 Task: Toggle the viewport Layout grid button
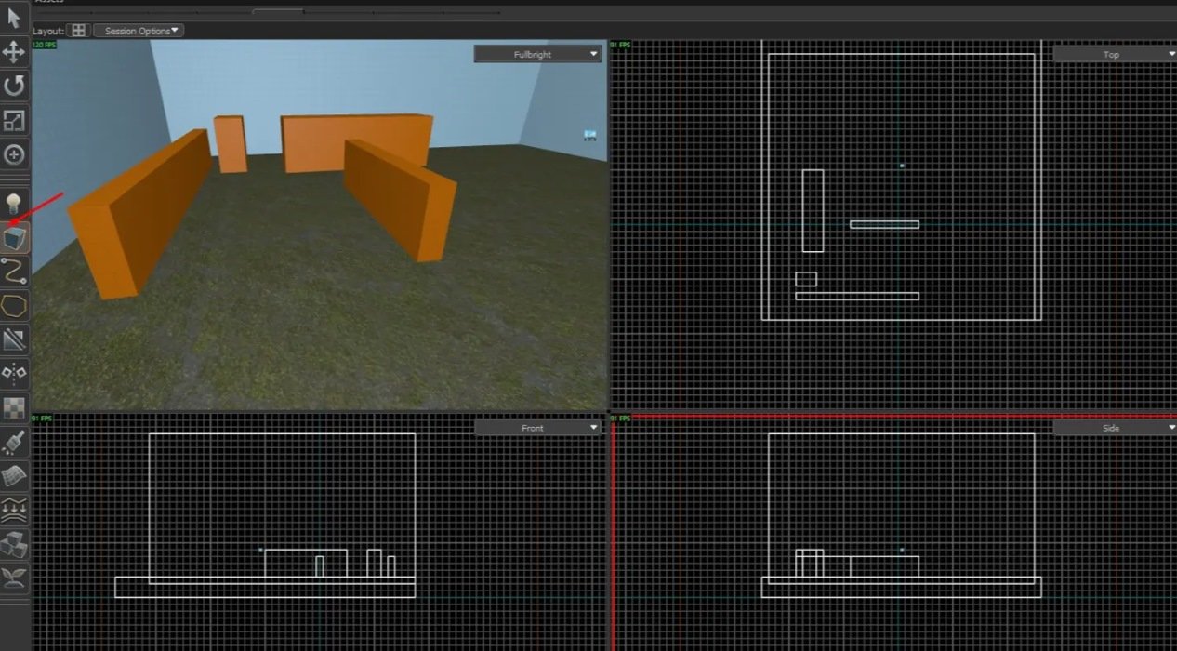pos(79,31)
